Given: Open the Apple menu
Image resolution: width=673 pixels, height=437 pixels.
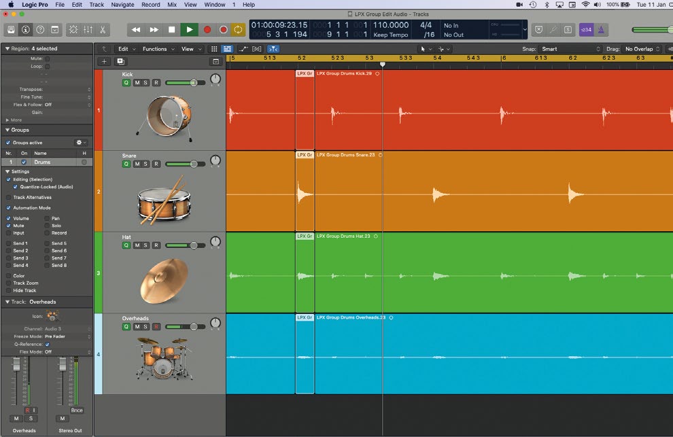Looking at the screenshot, I should pos(11,5).
